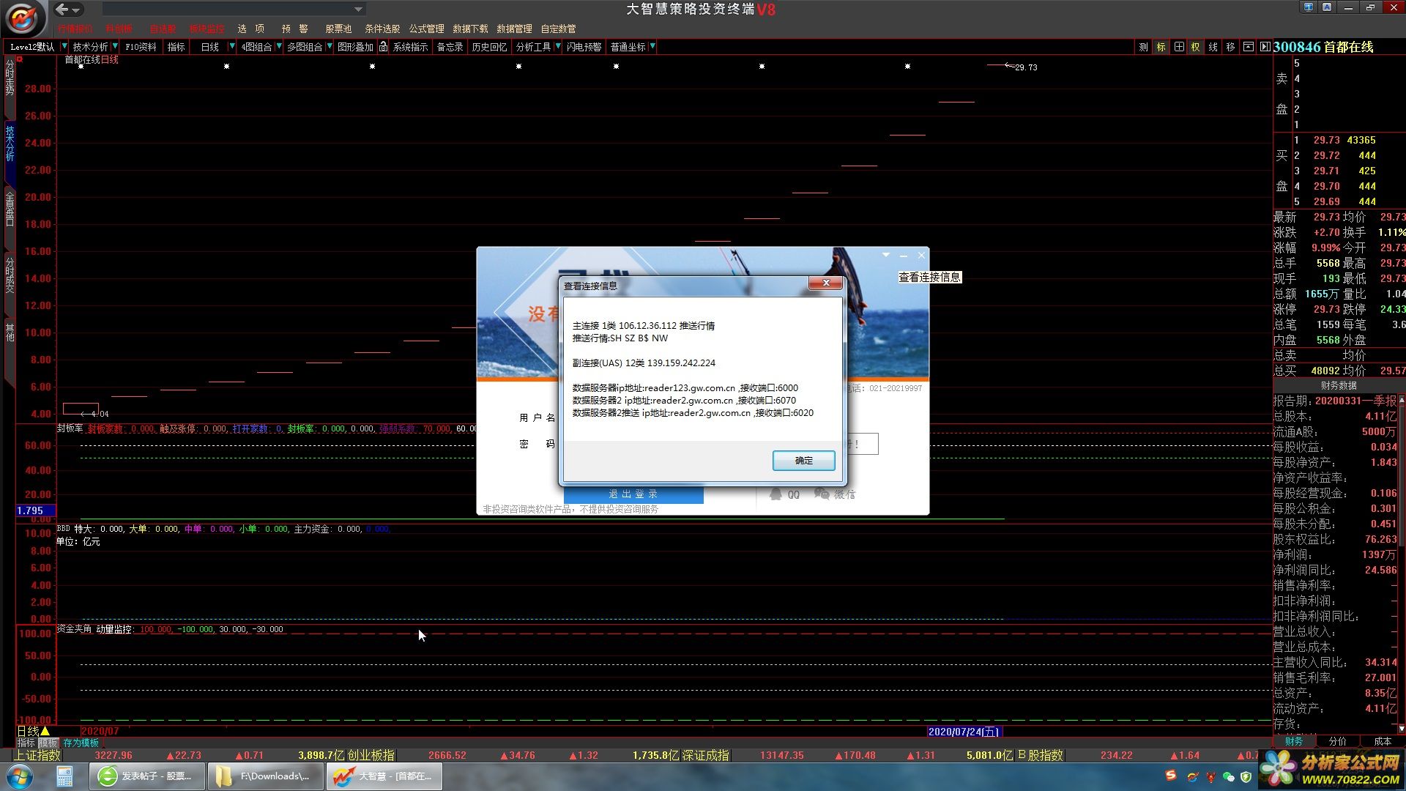Viewport: 1406px width, 791px height.
Task: Toggle the 测 measurement tool
Action: pos(1143,46)
